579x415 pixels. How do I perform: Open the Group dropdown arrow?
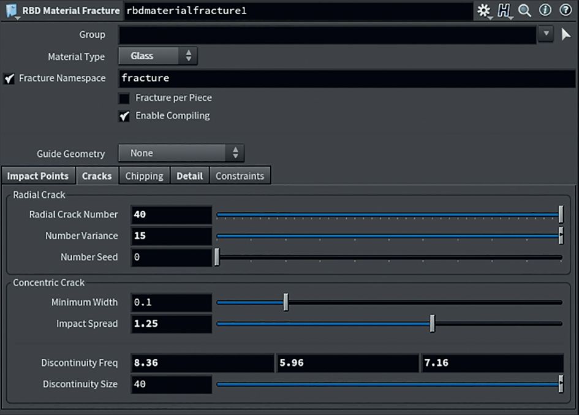(x=545, y=34)
